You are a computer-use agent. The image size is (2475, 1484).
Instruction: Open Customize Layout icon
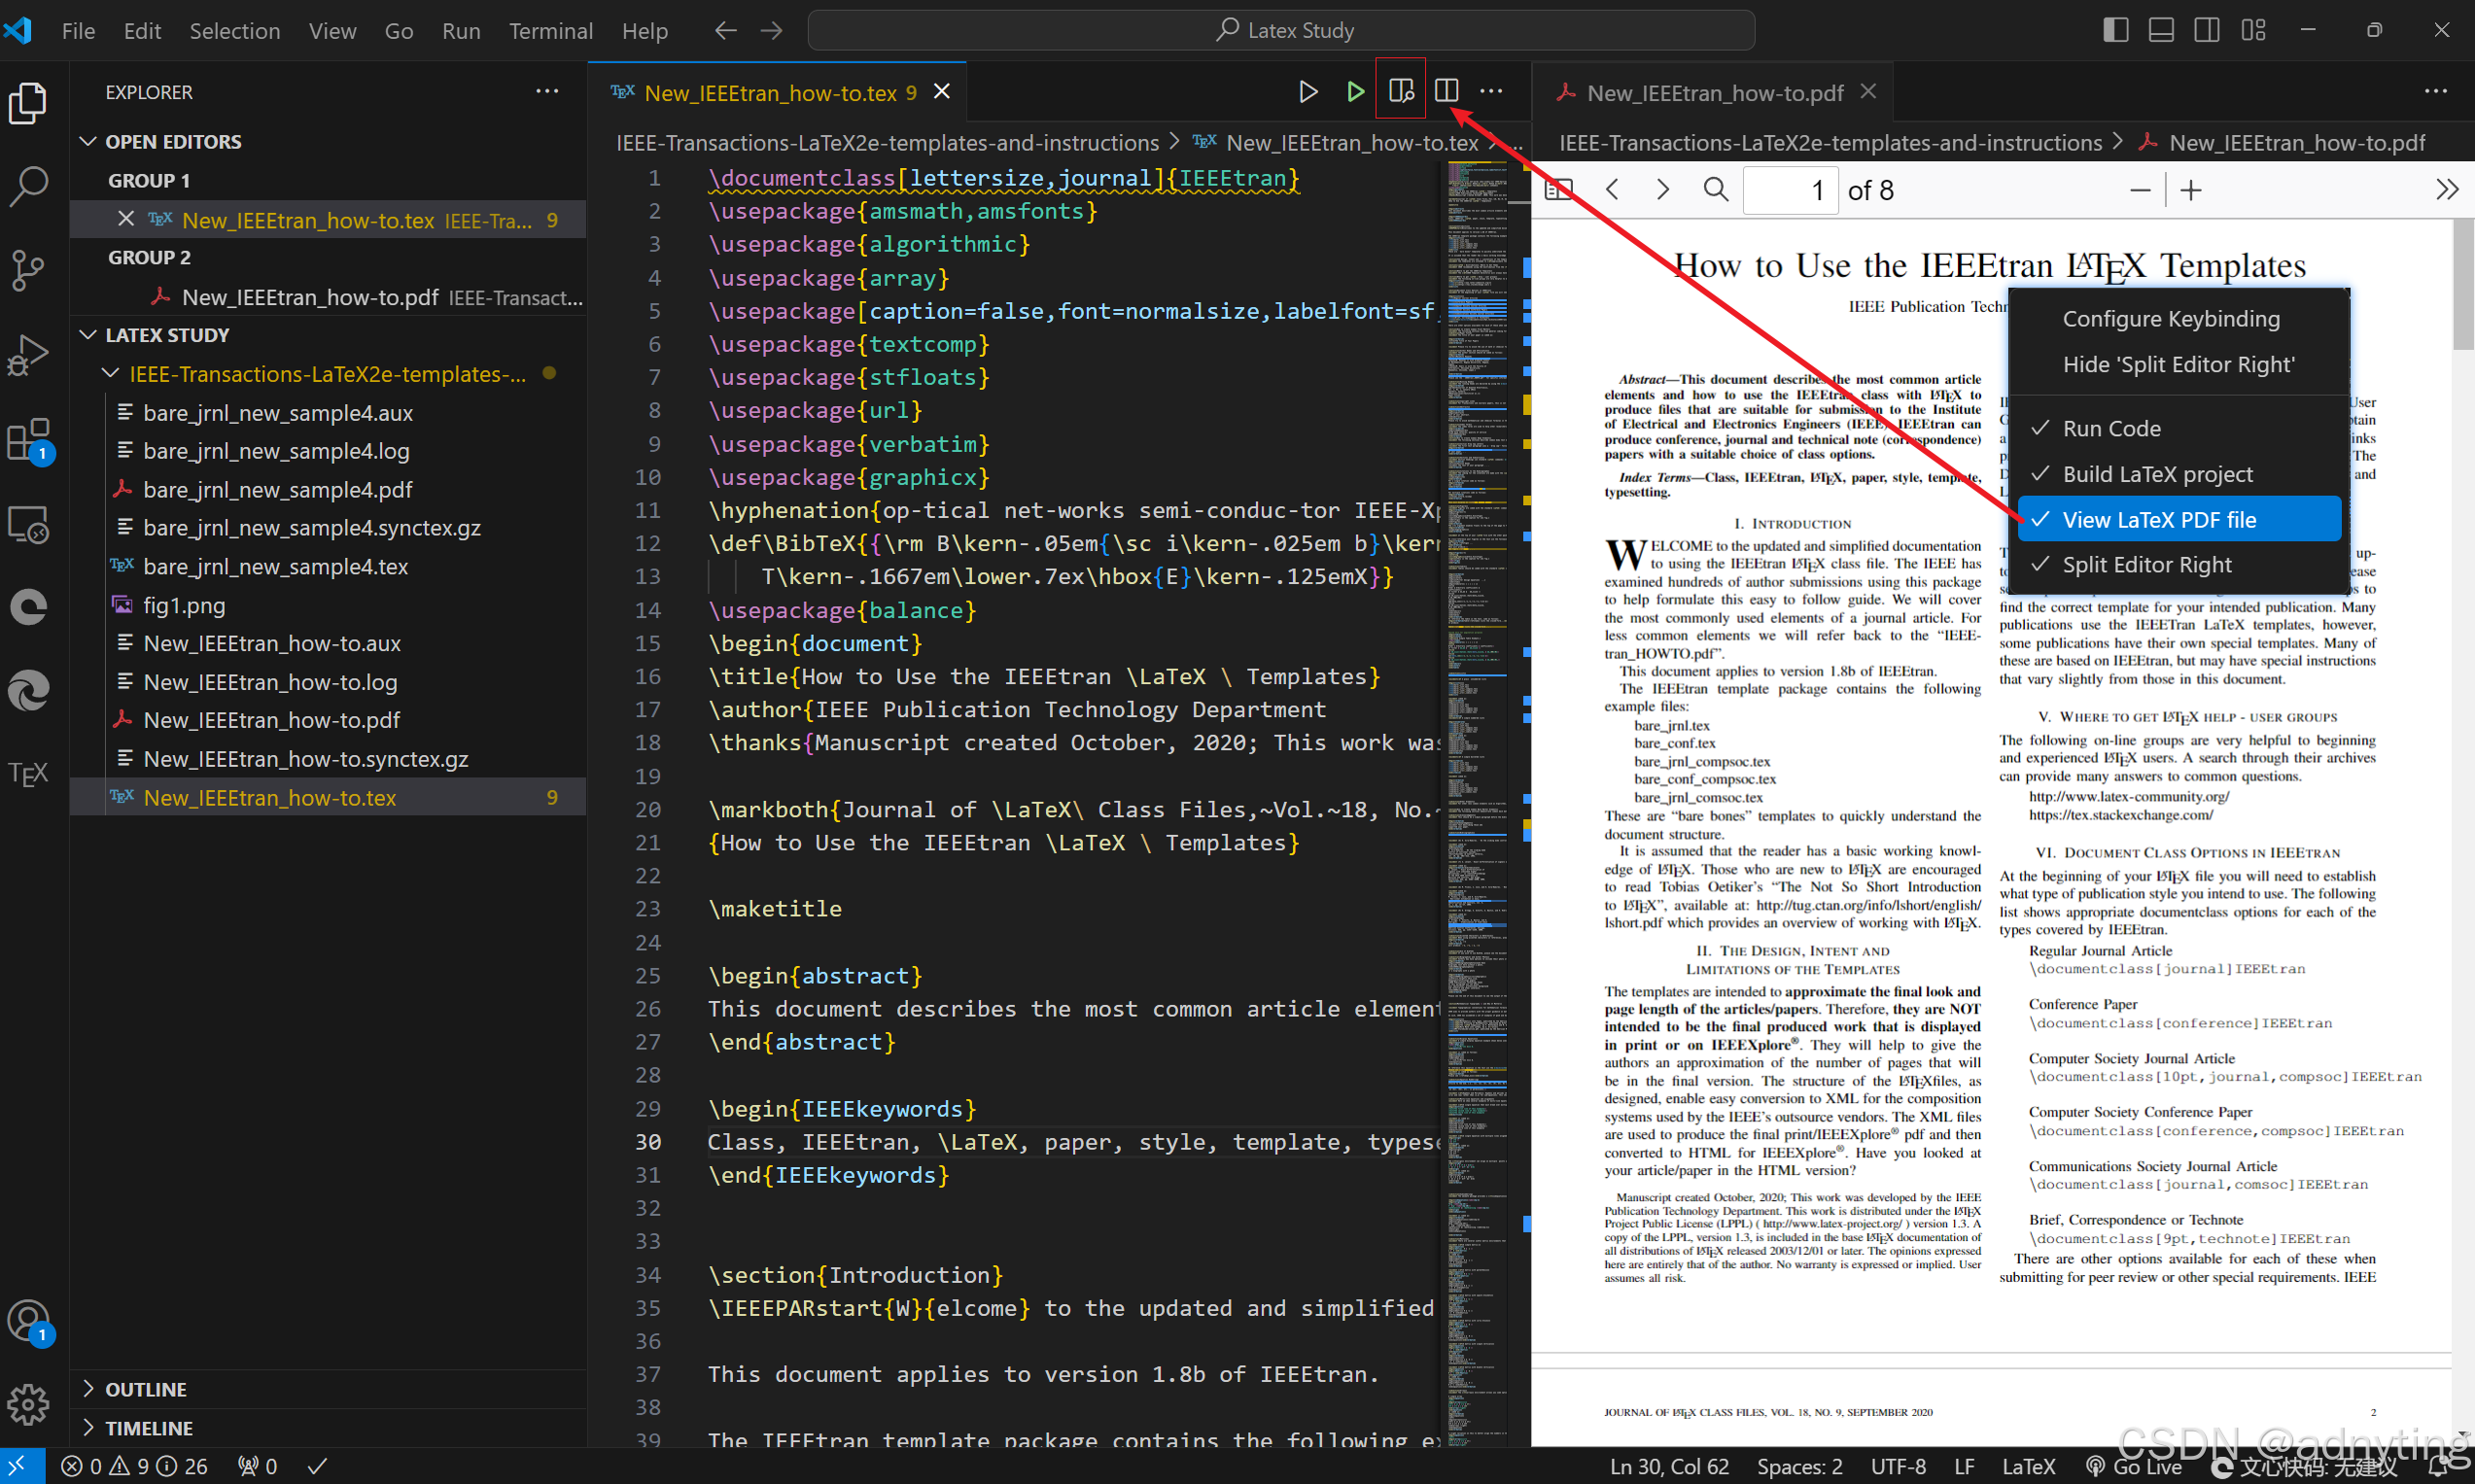(x=2253, y=30)
